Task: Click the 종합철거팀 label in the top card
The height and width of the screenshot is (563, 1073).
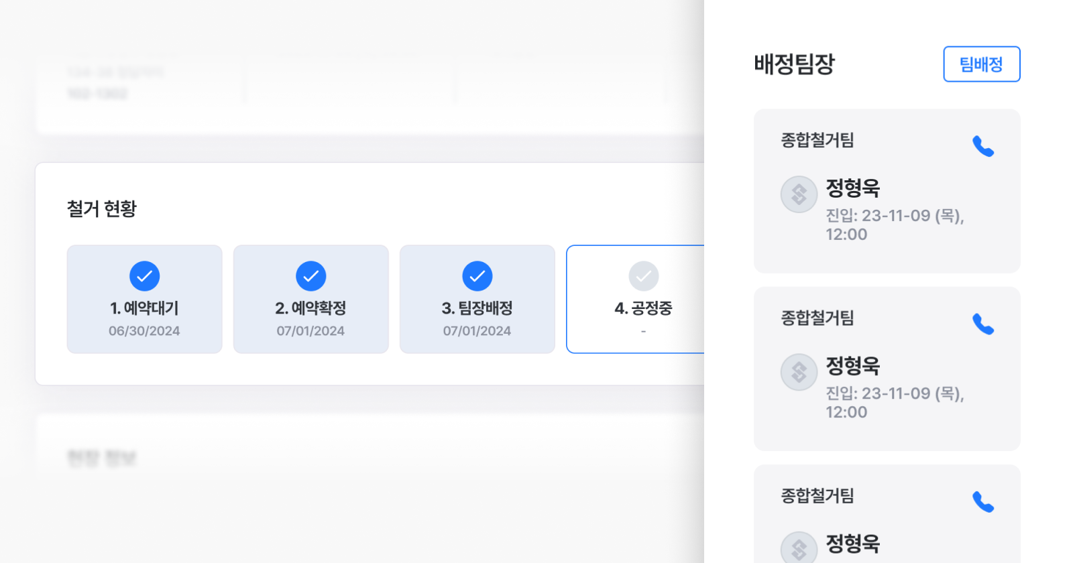Action: tap(817, 140)
